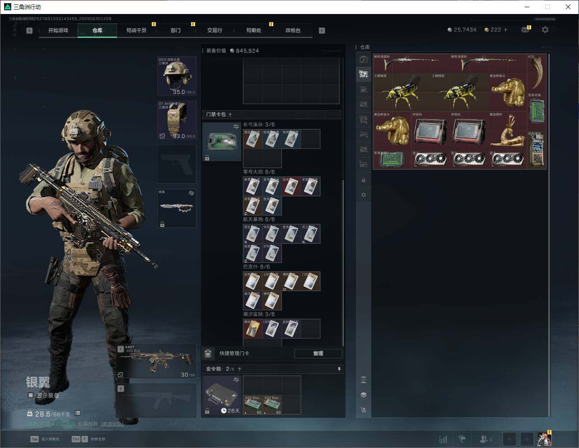The width and height of the screenshot is (579, 448).
Task: Click the warehouse vertical scrollbar
Action: (549, 235)
